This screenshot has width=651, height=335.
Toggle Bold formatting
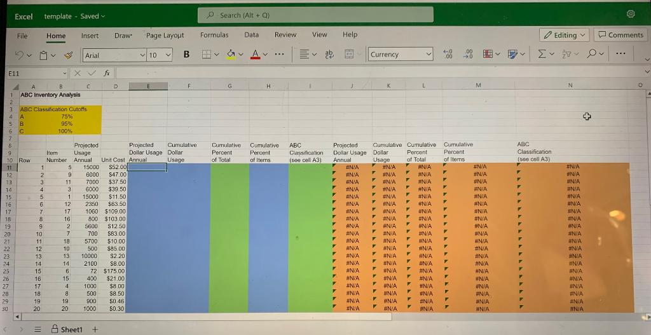pos(186,55)
